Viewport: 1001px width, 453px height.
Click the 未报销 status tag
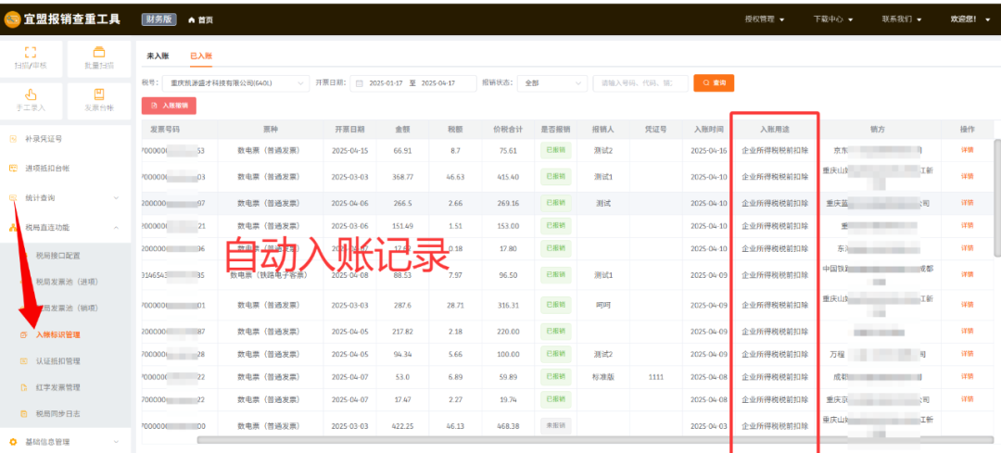click(x=555, y=425)
